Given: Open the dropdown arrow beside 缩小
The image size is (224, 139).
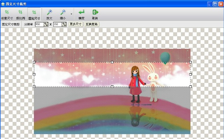Looking at the screenshot, I should pyautogui.click(x=71, y=14).
